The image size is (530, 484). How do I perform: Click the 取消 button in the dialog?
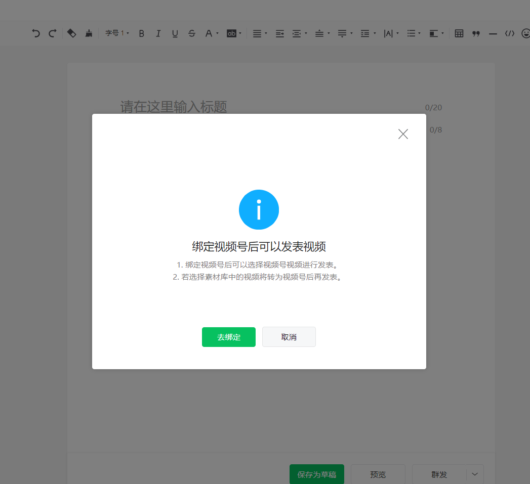pyautogui.click(x=289, y=337)
